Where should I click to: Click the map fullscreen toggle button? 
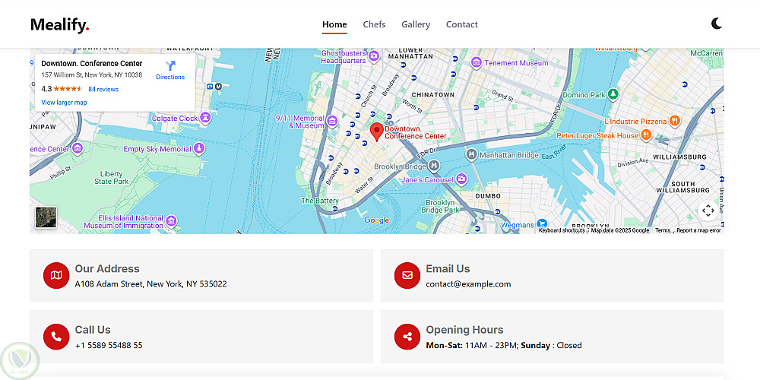[708, 211]
